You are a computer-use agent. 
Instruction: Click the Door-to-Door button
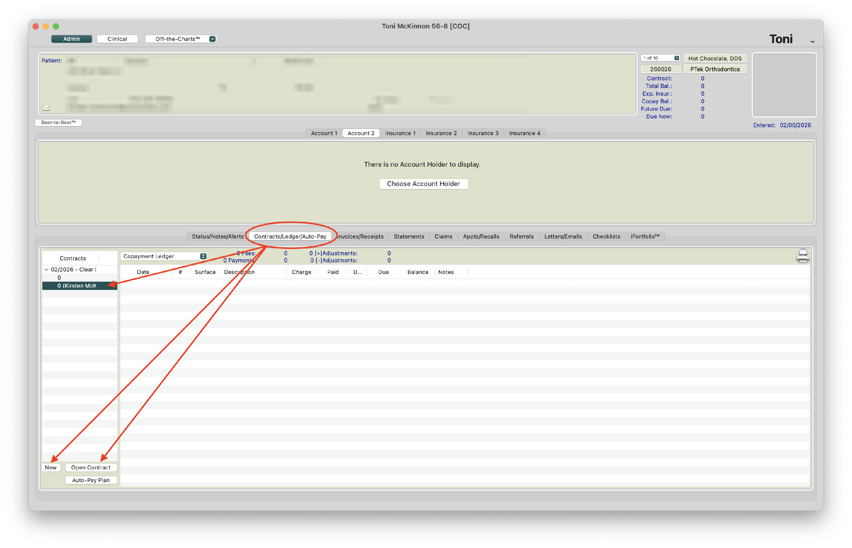coord(59,122)
